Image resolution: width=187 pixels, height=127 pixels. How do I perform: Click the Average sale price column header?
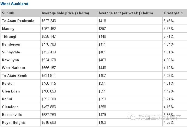[x=65, y=13]
